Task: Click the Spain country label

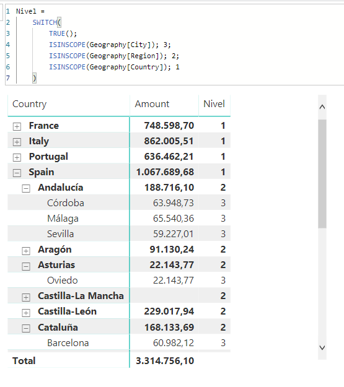Action: [x=42, y=172]
